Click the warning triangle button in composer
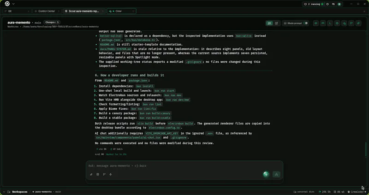This screenshot has width=369, height=195. click(276, 174)
